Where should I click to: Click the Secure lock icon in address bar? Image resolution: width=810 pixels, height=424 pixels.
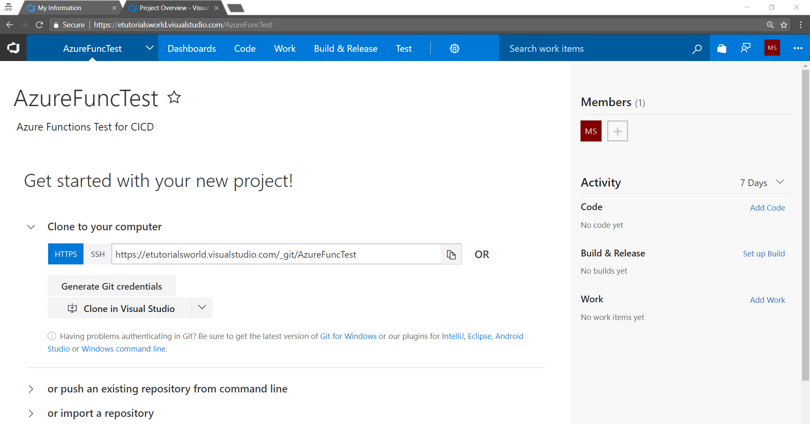pyautogui.click(x=56, y=25)
